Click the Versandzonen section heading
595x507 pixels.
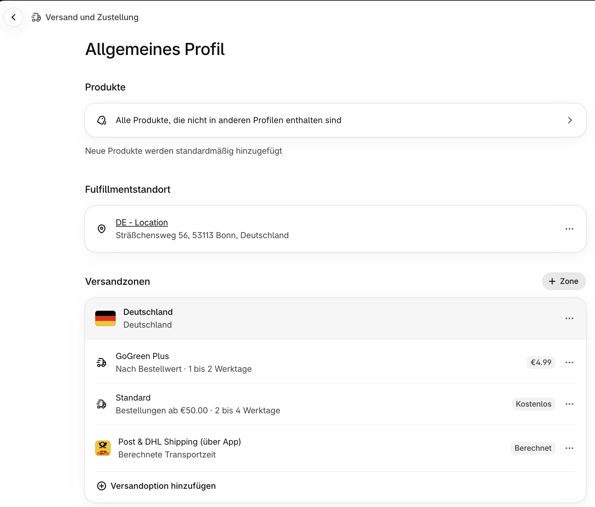(118, 282)
